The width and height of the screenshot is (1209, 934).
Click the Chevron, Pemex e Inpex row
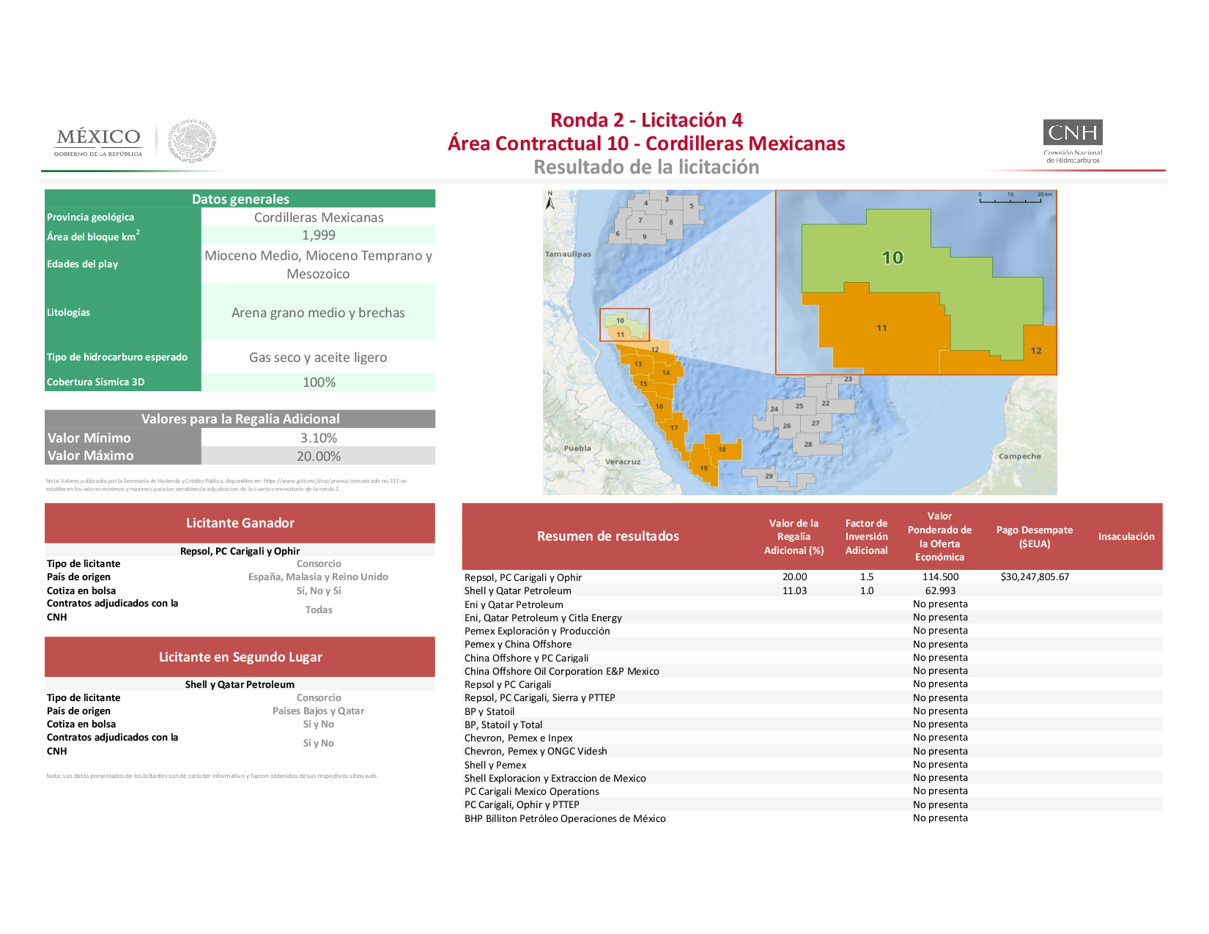click(812, 738)
